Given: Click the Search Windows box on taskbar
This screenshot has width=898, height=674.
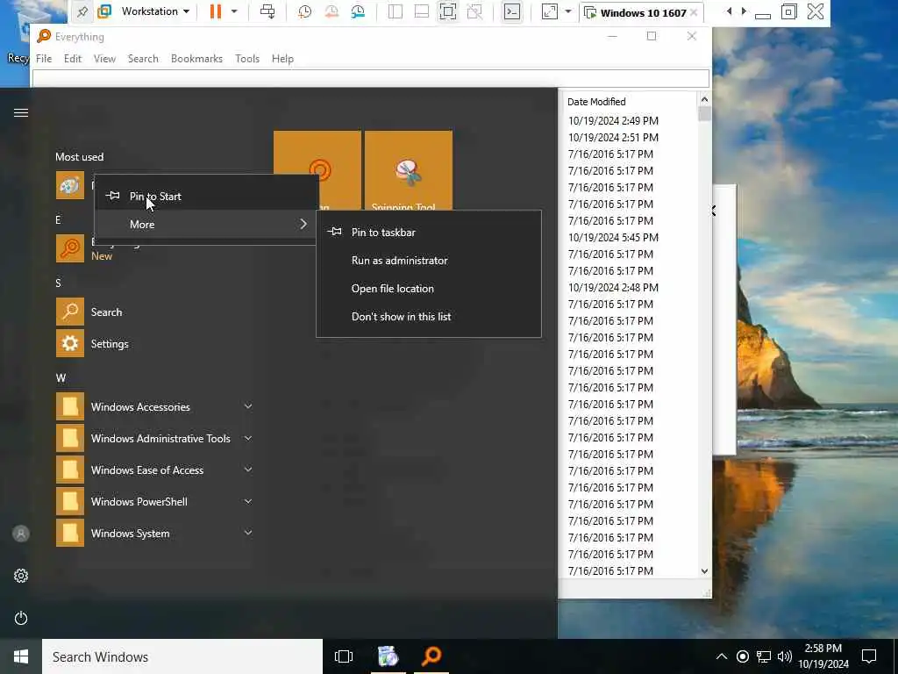Looking at the screenshot, I should (x=182, y=656).
